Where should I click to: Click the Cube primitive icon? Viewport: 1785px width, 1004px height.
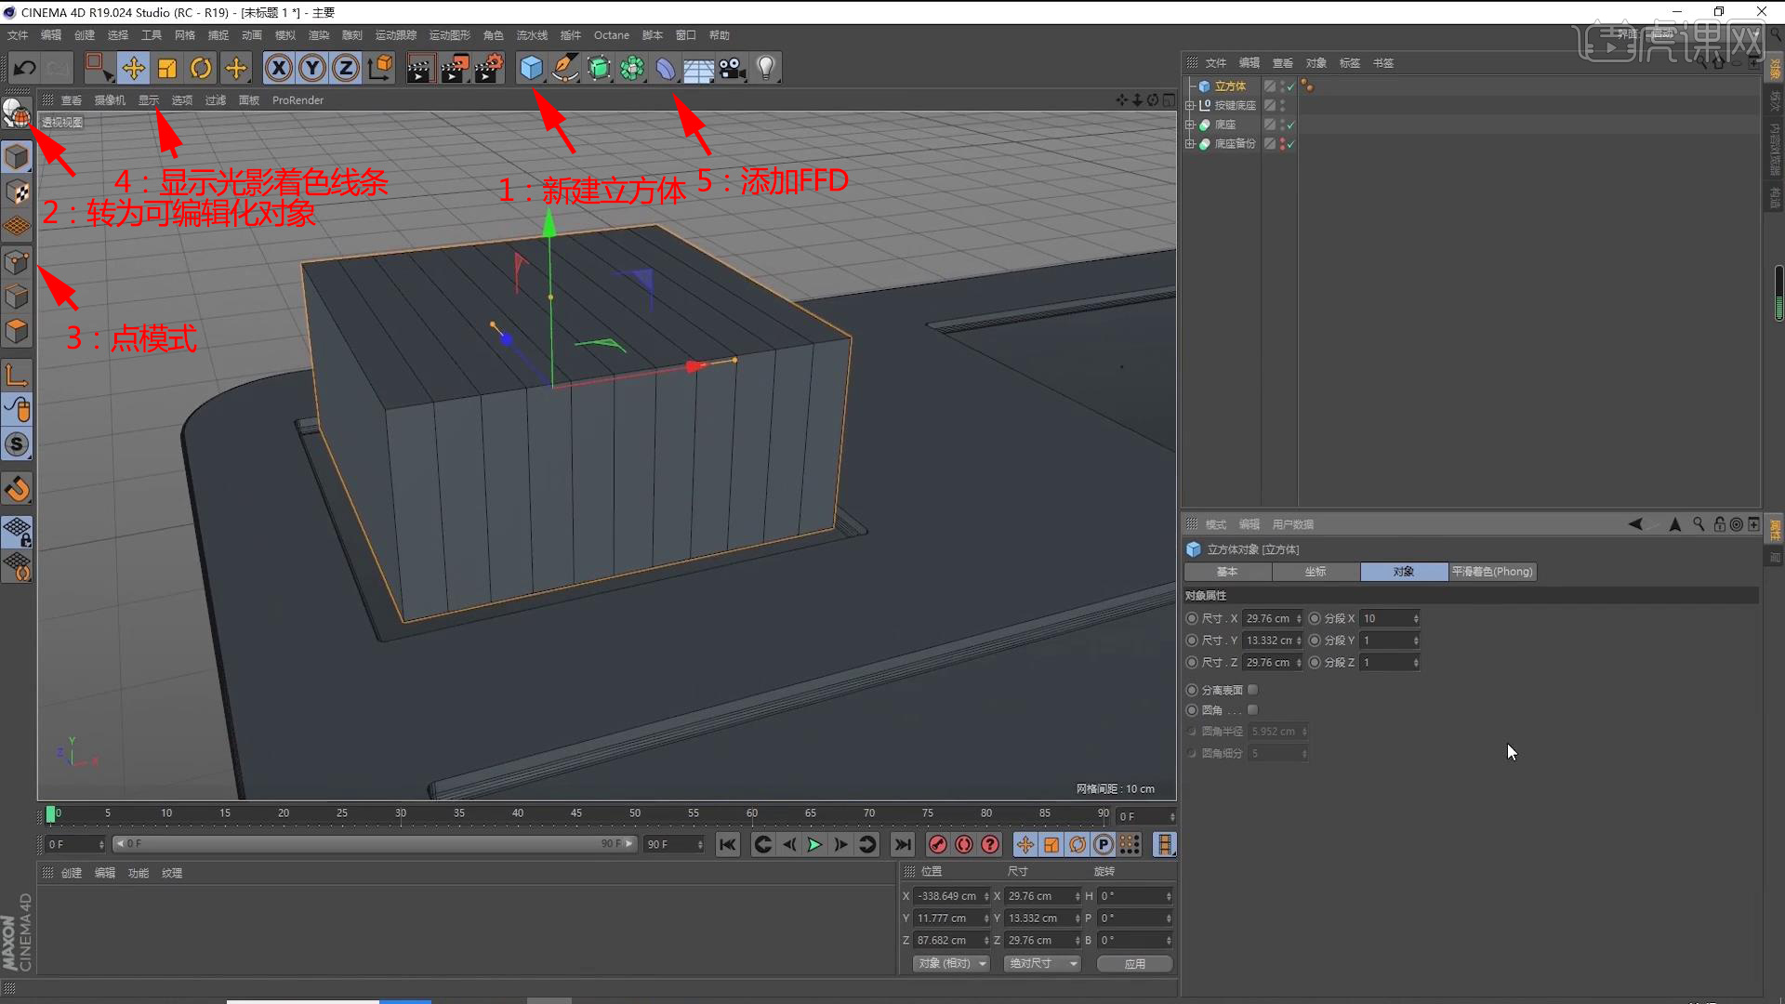[x=531, y=68]
